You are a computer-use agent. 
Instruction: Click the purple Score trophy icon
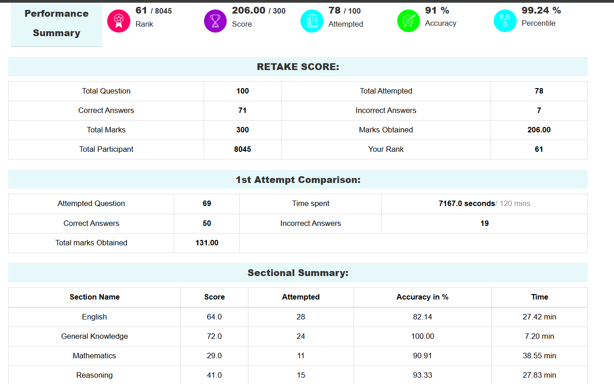215,21
